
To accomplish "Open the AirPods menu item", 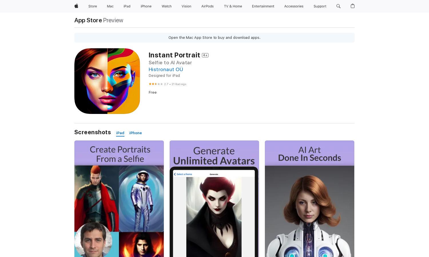I will [x=207, y=6].
